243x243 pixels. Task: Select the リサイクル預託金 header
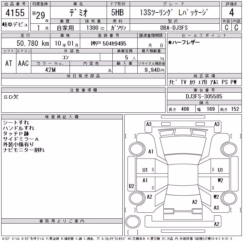(151, 63)
